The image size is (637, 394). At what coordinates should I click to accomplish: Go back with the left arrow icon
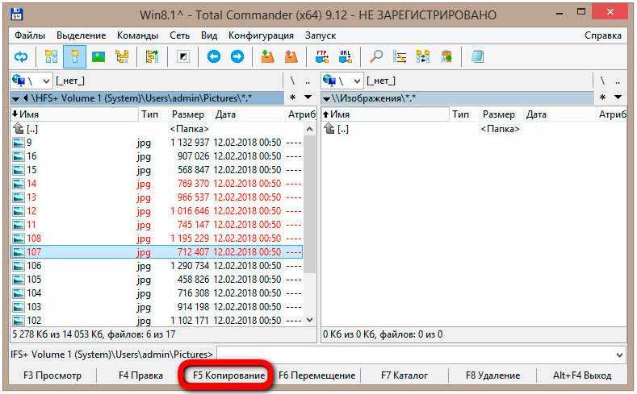(214, 56)
